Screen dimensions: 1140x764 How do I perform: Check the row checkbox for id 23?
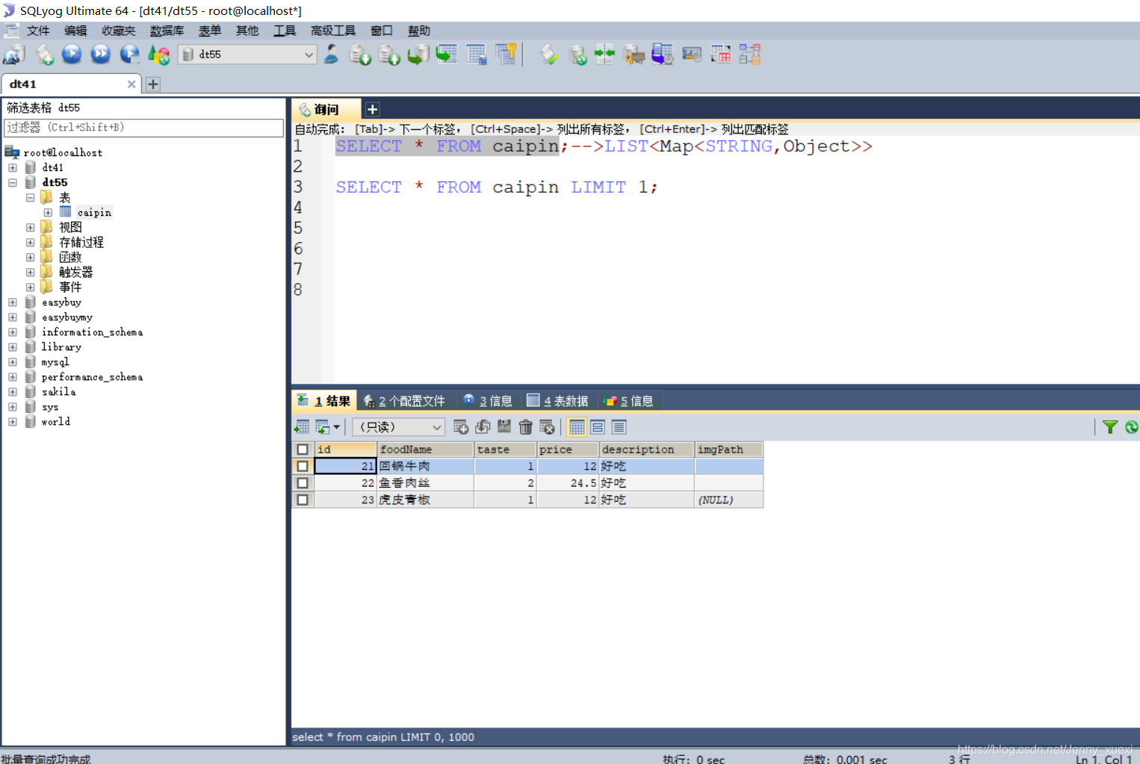(303, 500)
